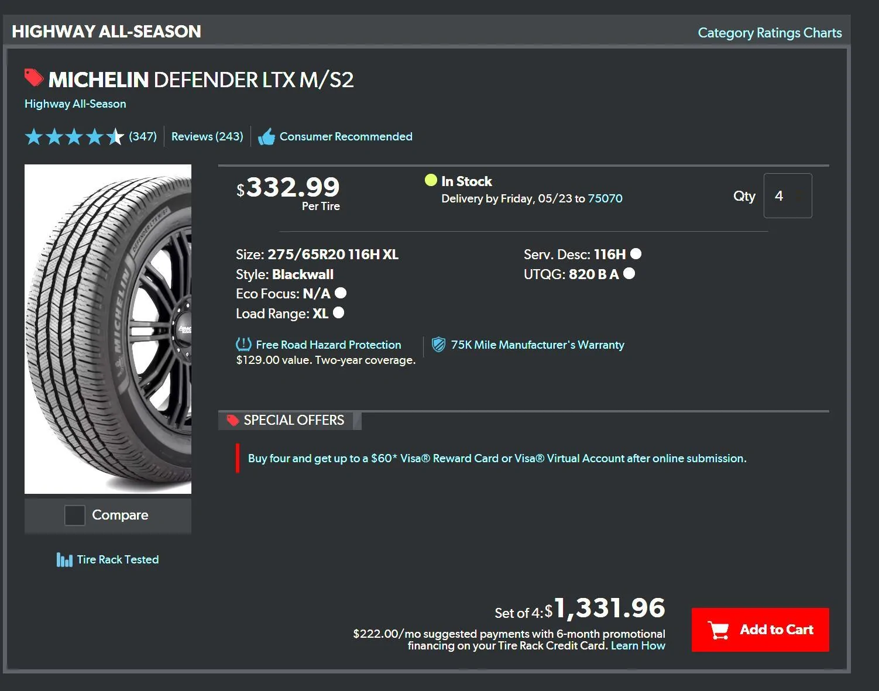Open 75K Mile Manufacturer's Warranty link
Screen dimensions: 879x691
pyautogui.click(x=537, y=345)
